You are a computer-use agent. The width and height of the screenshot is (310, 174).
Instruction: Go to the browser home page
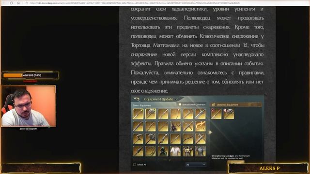point(18,3)
